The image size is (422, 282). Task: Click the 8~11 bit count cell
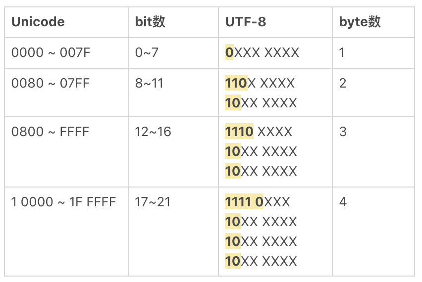point(149,83)
